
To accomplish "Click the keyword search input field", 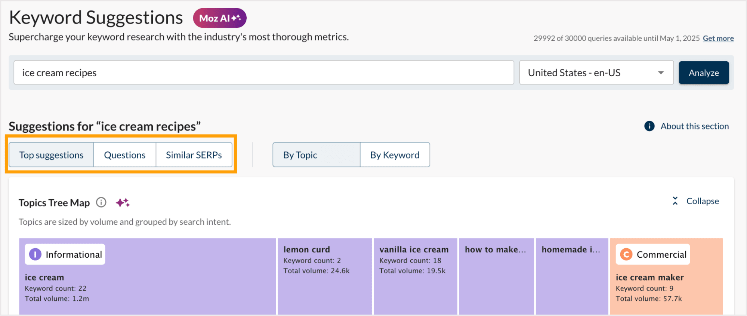I will pos(262,73).
